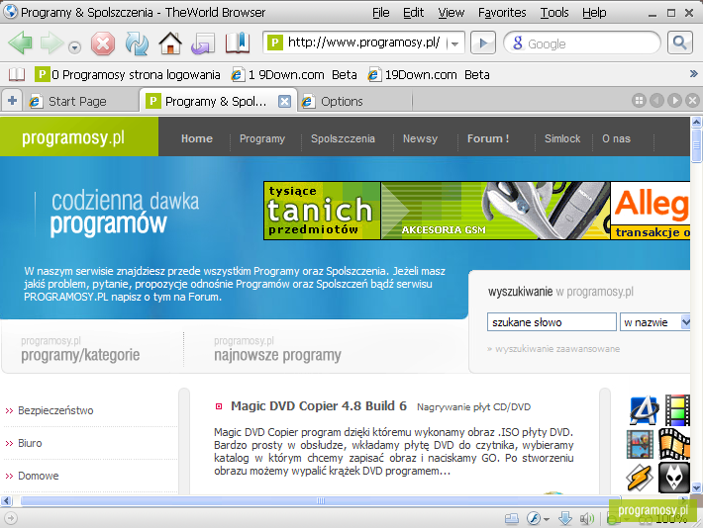Click the vertical scrollbar up arrow
703x528 pixels.
click(x=696, y=122)
